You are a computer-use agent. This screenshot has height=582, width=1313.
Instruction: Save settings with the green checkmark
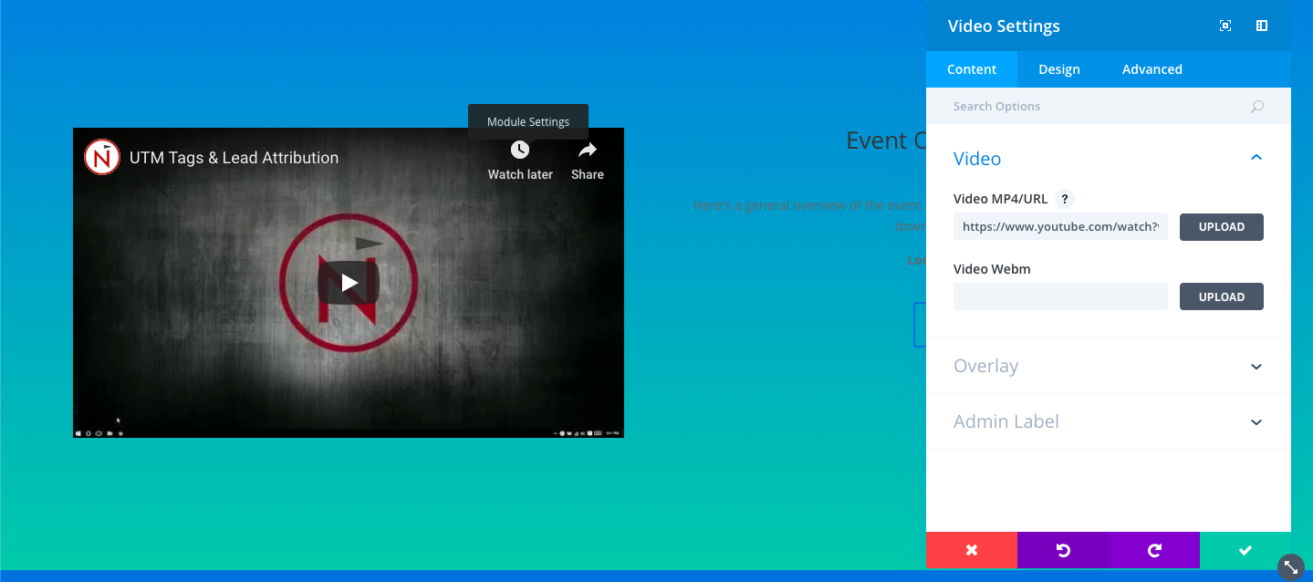(1245, 550)
